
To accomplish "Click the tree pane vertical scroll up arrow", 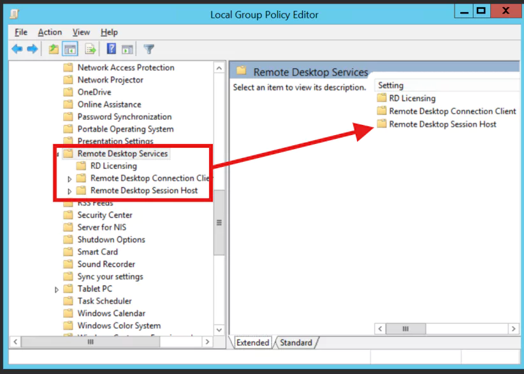I will [x=219, y=68].
